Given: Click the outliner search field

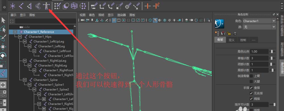Looking at the screenshot, I should [45, 21].
